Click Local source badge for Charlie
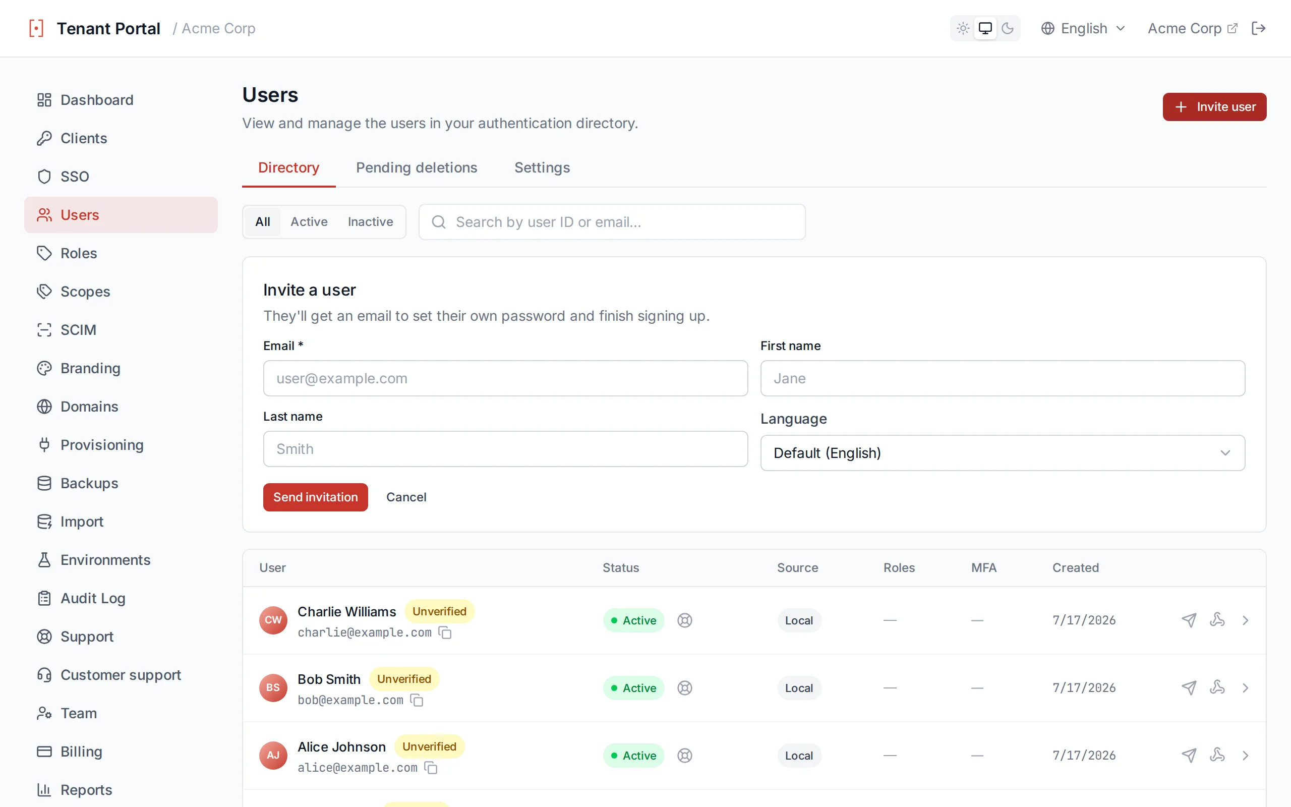 point(799,620)
